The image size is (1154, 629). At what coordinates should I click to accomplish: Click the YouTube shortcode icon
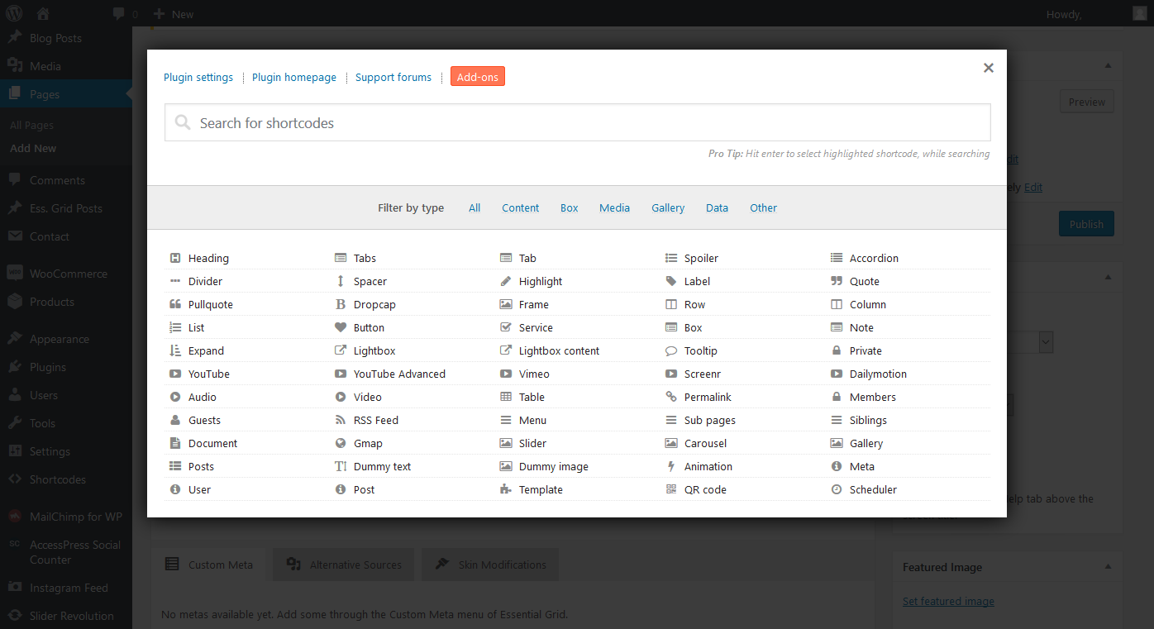175,374
